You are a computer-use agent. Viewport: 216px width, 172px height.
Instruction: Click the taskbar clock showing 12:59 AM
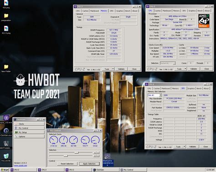[x=211, y=170]
